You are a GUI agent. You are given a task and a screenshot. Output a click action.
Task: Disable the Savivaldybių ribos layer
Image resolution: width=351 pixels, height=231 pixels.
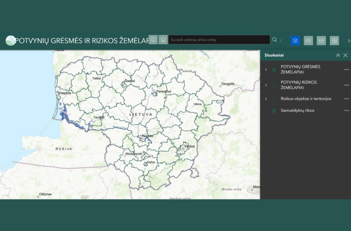tap(273, 110)
